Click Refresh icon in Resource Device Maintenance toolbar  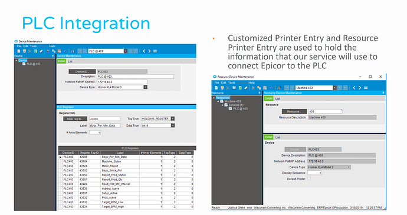[x=240, y=88]
